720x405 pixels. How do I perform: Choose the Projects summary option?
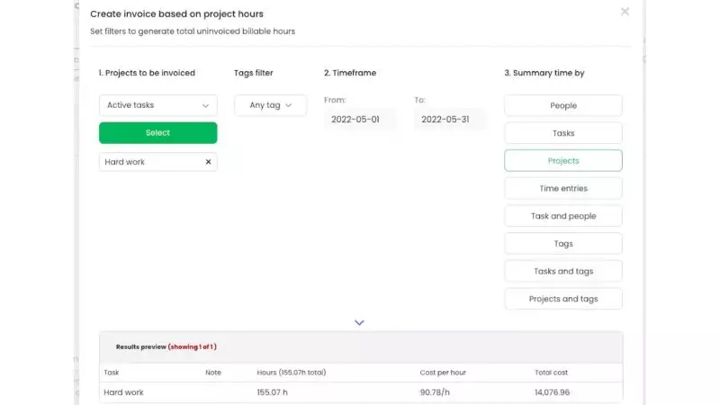[x=562, y=161]
